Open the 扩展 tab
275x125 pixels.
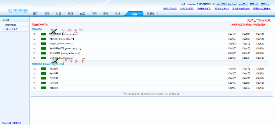[x=59, y=14]
